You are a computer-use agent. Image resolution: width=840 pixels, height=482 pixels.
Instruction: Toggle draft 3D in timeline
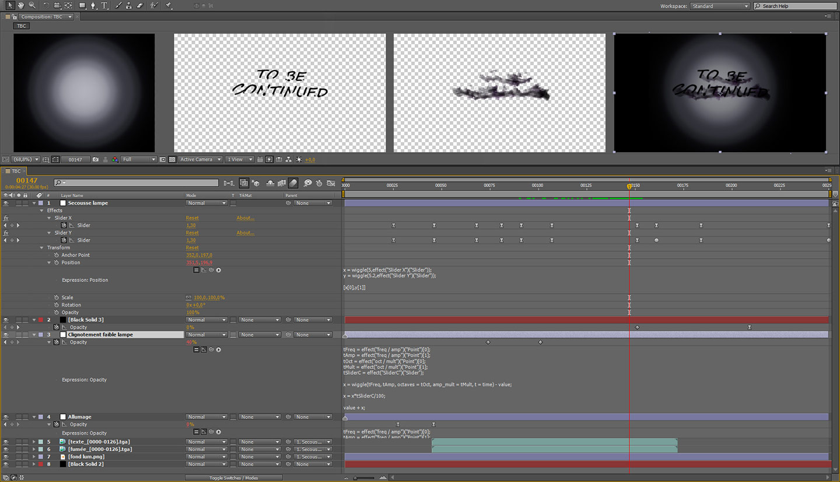(256, 183)
